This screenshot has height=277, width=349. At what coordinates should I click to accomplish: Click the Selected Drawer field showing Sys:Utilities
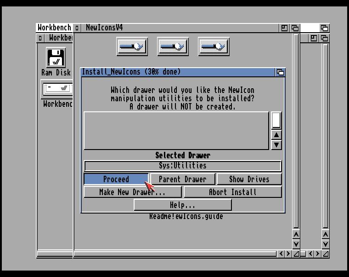(182, 166)
